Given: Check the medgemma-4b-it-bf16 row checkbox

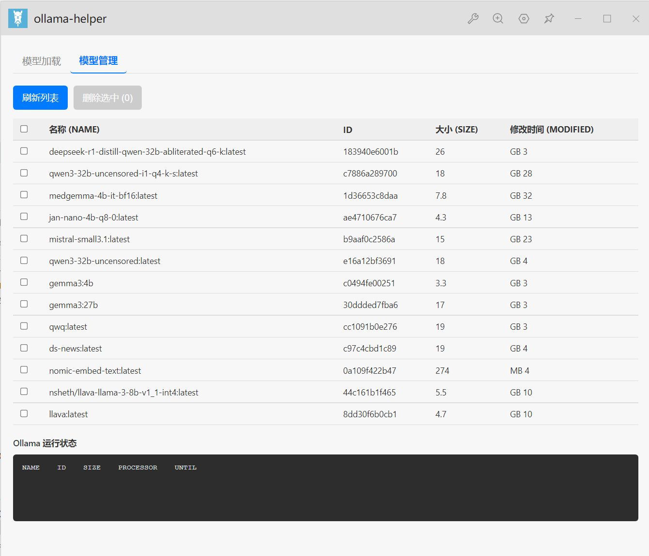Looking at the screenshot, I should [24, 195].
